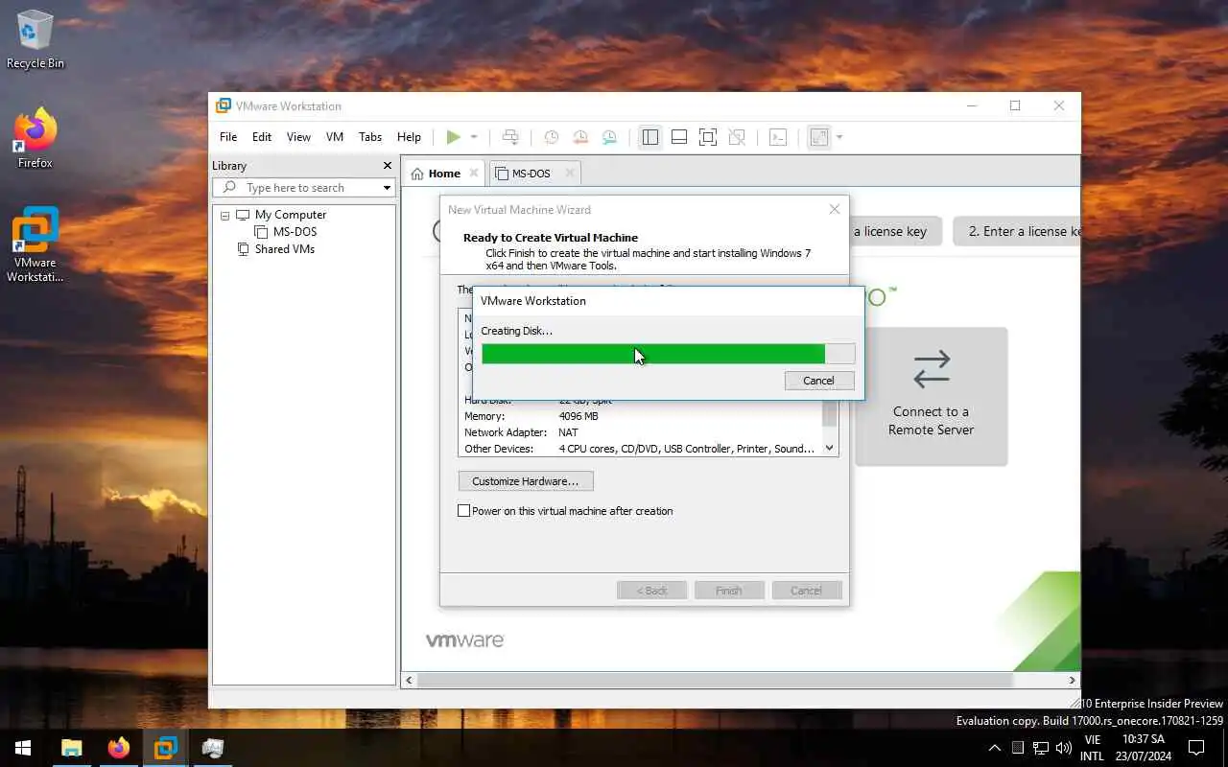1228x767 pixels.
Task: Select Shared VMs in the Library
Action: tap(284, 249)
